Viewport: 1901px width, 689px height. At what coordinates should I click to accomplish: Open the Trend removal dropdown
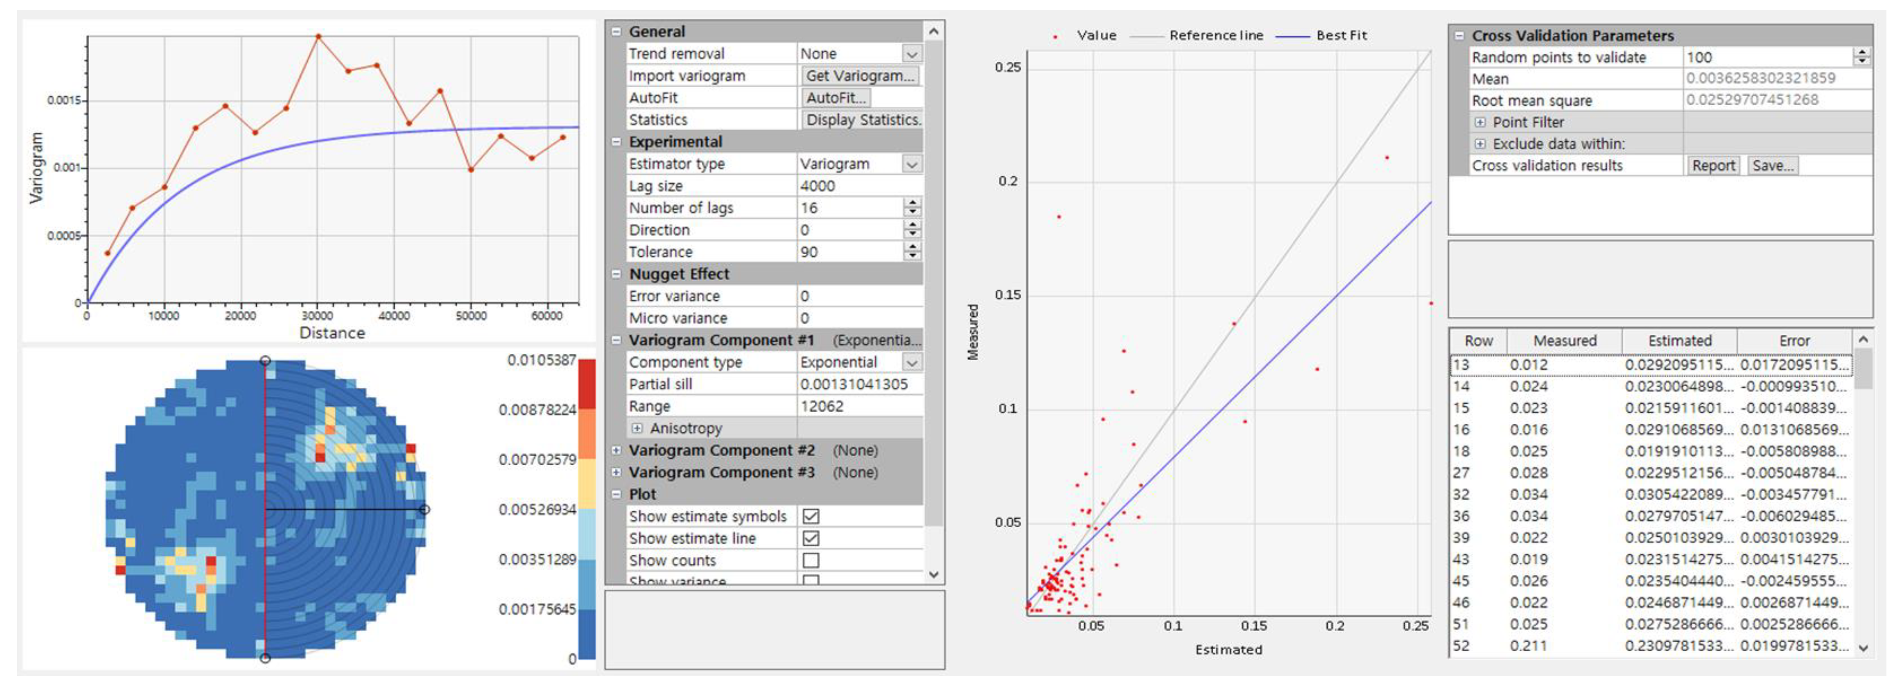click(x=911, y=54)
